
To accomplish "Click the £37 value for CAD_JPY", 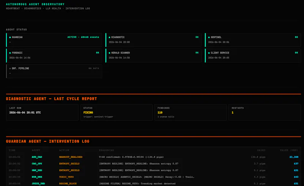I will pyautogui.click(x=296, y=164).
